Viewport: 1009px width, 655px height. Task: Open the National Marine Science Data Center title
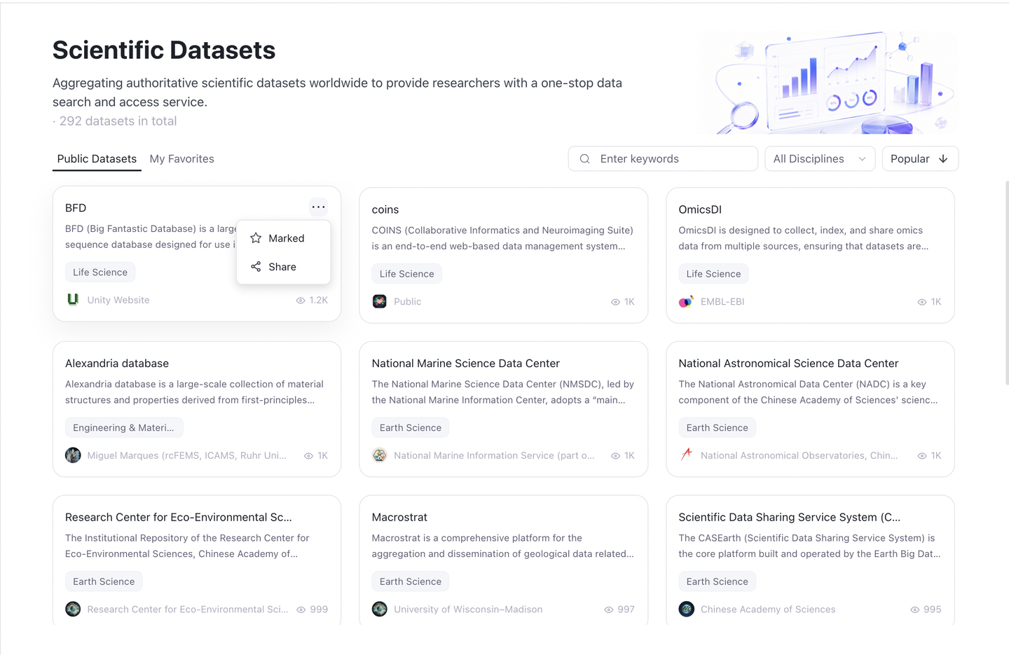[x=466, y=364]
